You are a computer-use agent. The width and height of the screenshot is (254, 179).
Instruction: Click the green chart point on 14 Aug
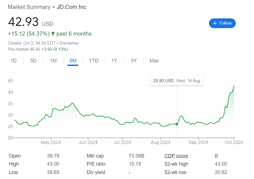point(177,124)
